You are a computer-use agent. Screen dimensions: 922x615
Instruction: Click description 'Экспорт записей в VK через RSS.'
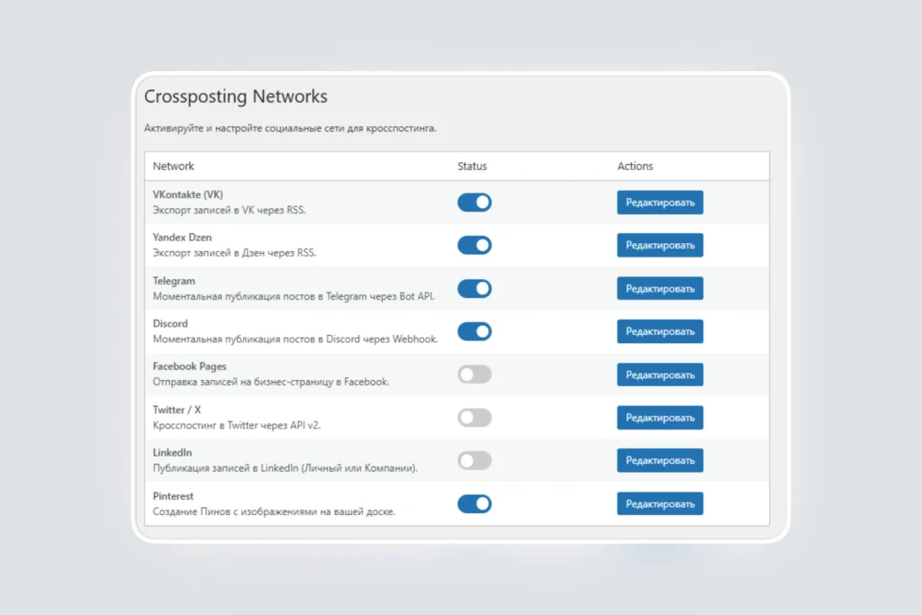point(230,210)
